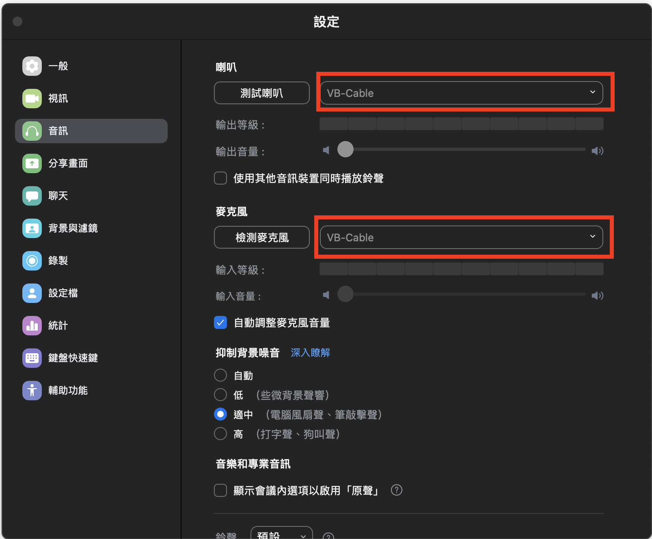Open the 一般 settings section
This screenshot has width=652, height=539.
tap(91, 66)
